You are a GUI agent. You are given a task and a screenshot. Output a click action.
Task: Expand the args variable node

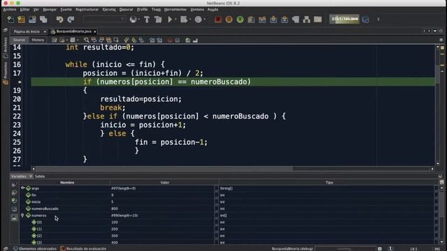22,188
